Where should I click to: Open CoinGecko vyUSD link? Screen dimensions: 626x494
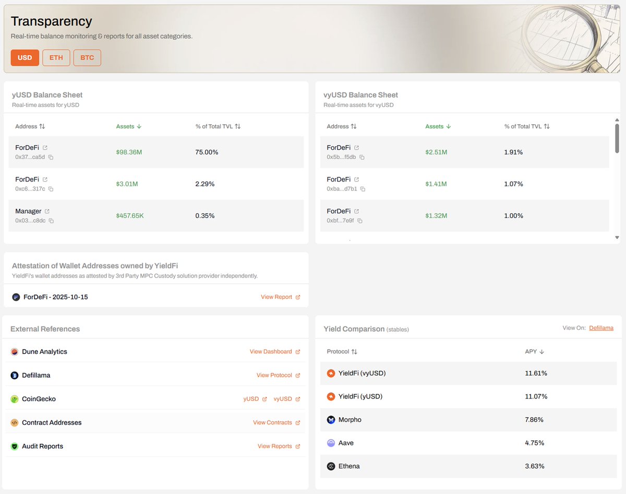tap(287, 399)
